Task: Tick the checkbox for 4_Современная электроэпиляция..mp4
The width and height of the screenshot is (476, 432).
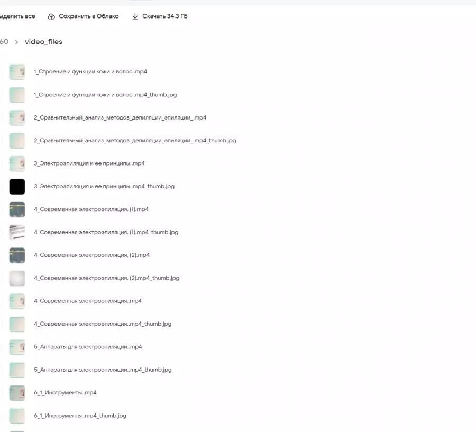Action: pos(1,301)
